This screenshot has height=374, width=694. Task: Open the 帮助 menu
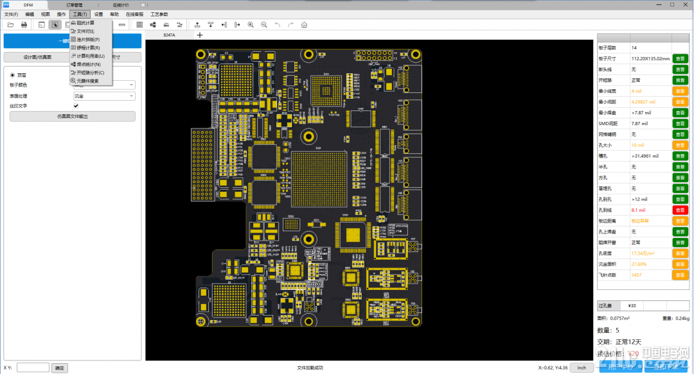pyautogui.click(x=114, y=14)
